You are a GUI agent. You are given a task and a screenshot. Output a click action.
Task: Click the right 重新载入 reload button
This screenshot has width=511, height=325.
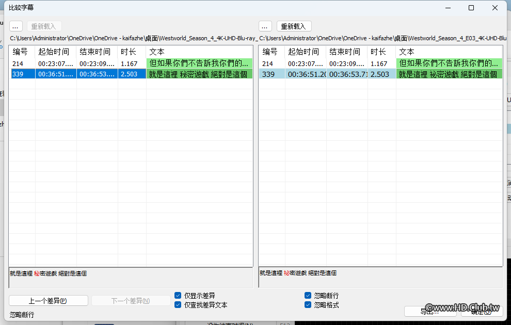[x=294, y=26]
